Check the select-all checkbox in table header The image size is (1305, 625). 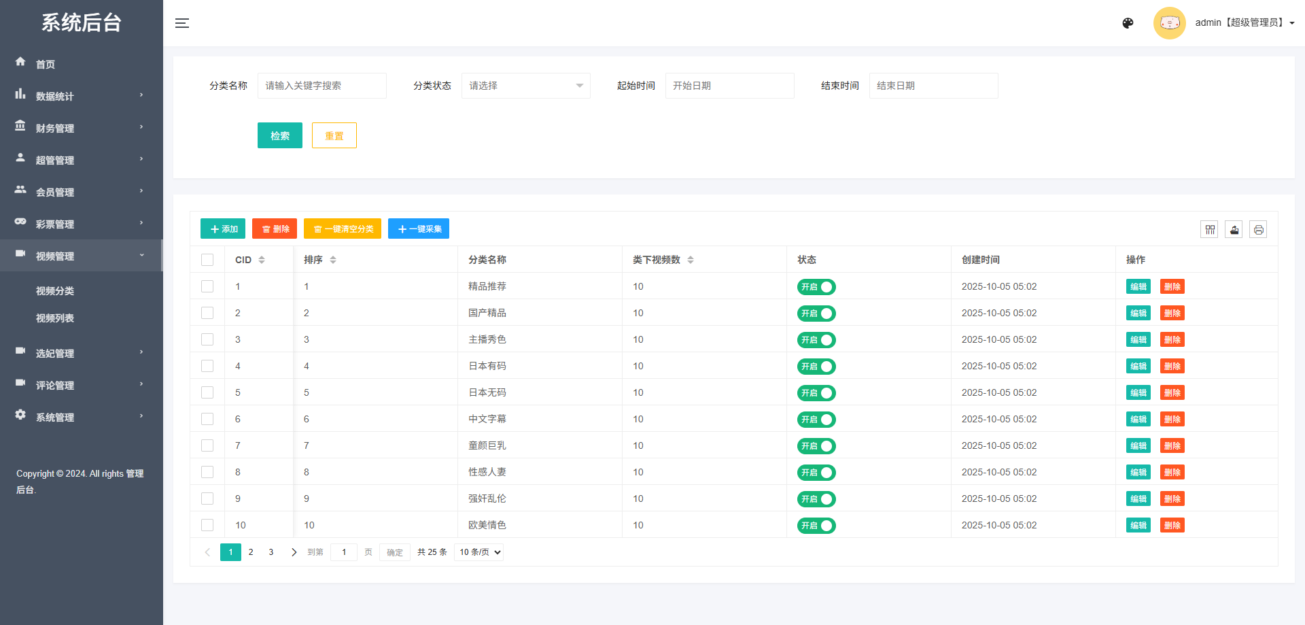click(x=207, y=259)
